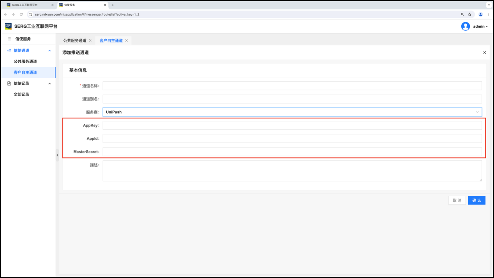
Task: Click into the 描述 text area
Action: (x=292, y=171)
